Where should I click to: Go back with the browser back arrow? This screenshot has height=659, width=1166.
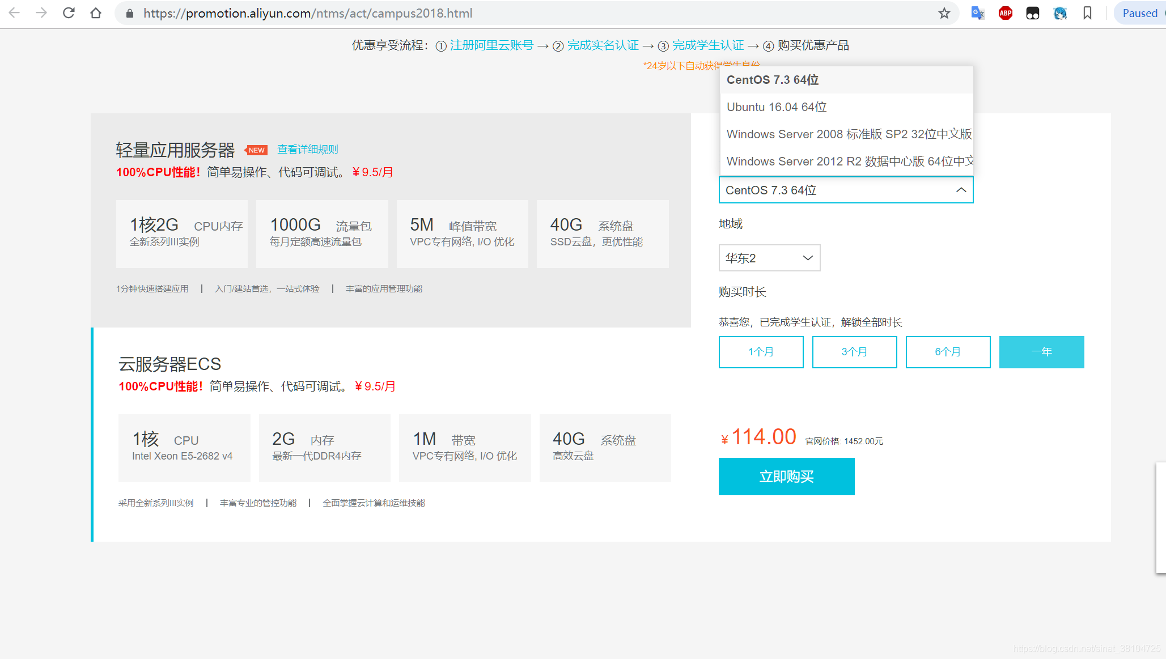click(14, 13)
